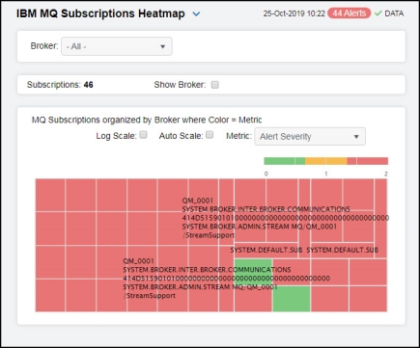Click orange section of color legend

tap(326, 161)
